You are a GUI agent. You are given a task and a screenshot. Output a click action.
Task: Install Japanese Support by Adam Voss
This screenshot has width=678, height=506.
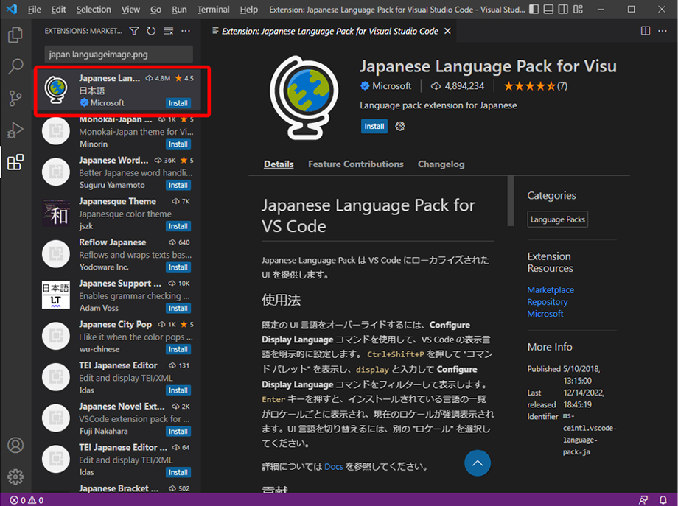point(178,308)
